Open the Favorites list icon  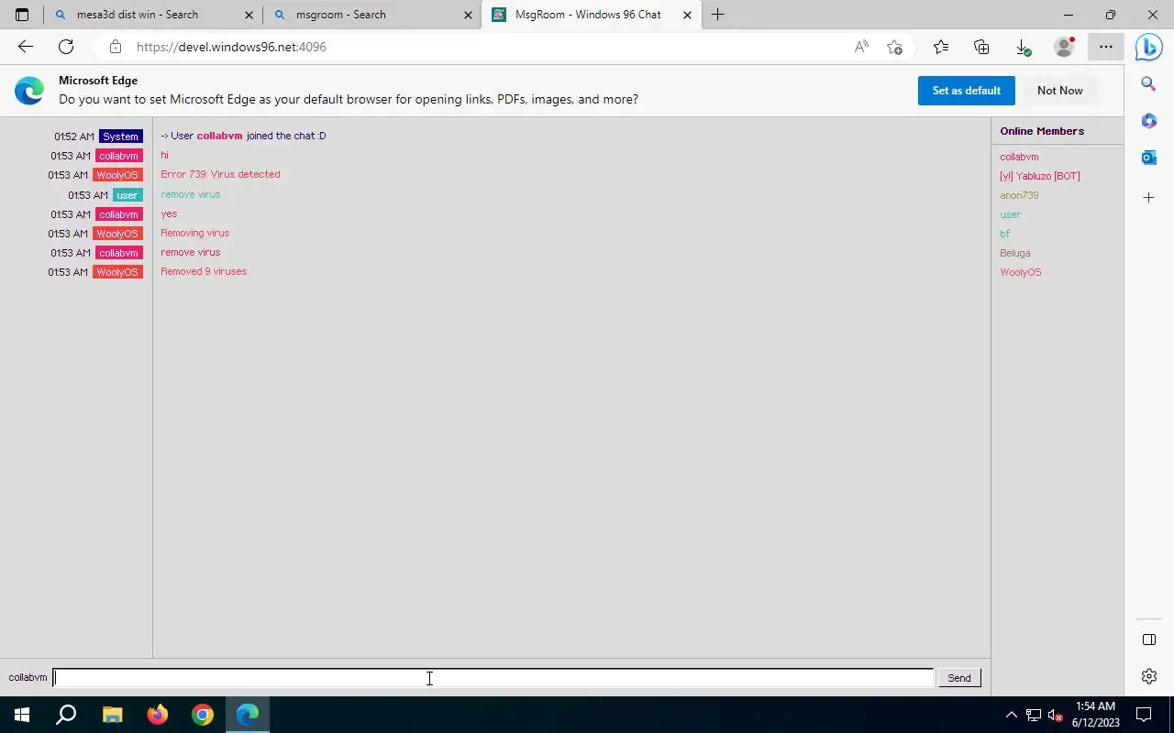941,47
